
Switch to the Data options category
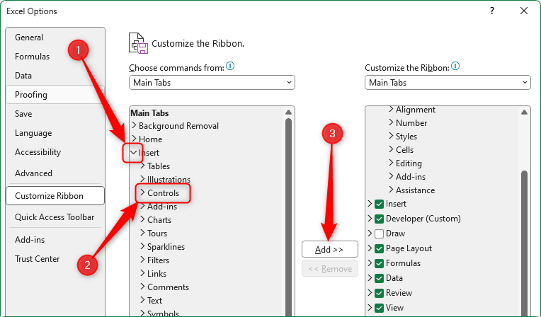55,76
